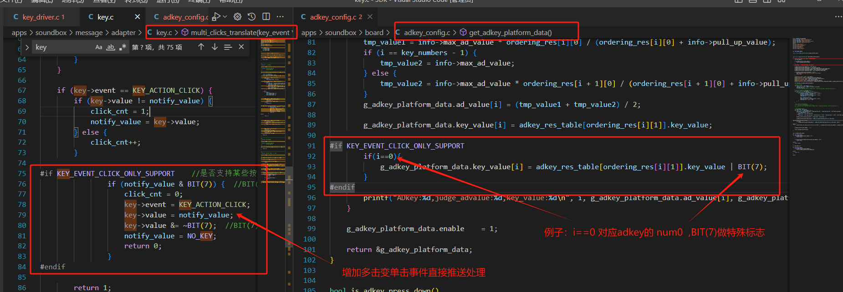Close the find widget
The image size is (843, 292).
click(x=241, y=47)
